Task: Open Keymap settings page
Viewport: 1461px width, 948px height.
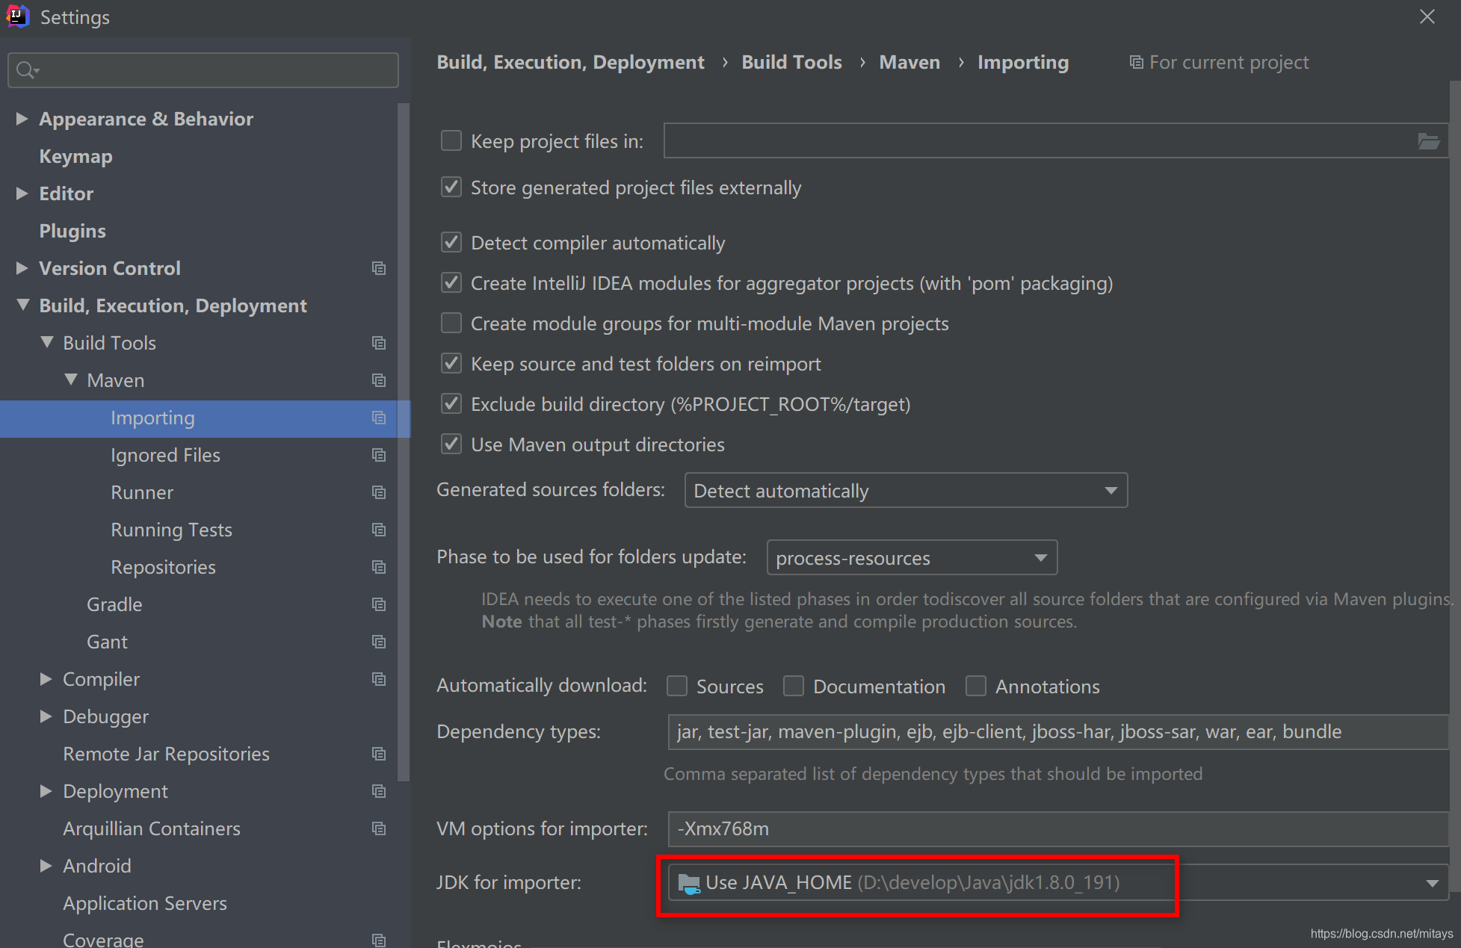Action: click(x=75, y=156)
